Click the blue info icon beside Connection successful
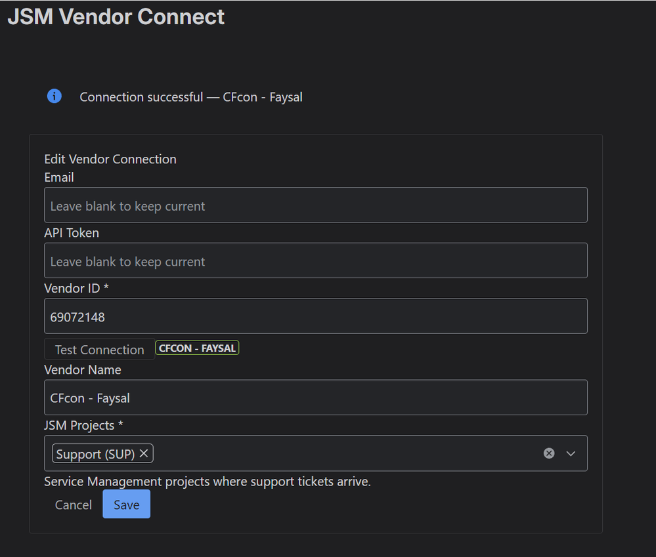The image size is (656, 557). tap(55, 96)
